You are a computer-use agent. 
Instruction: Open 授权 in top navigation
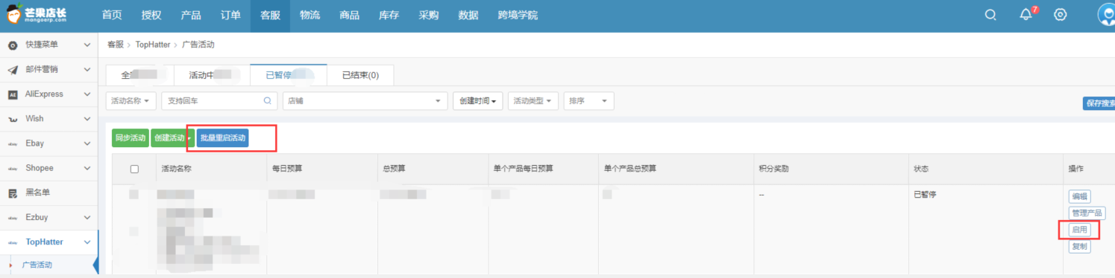[151, 15]
